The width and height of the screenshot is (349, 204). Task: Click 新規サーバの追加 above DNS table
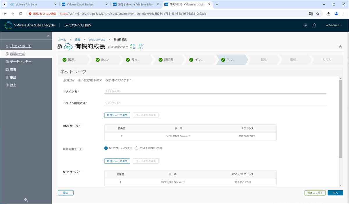click(117, 115)
